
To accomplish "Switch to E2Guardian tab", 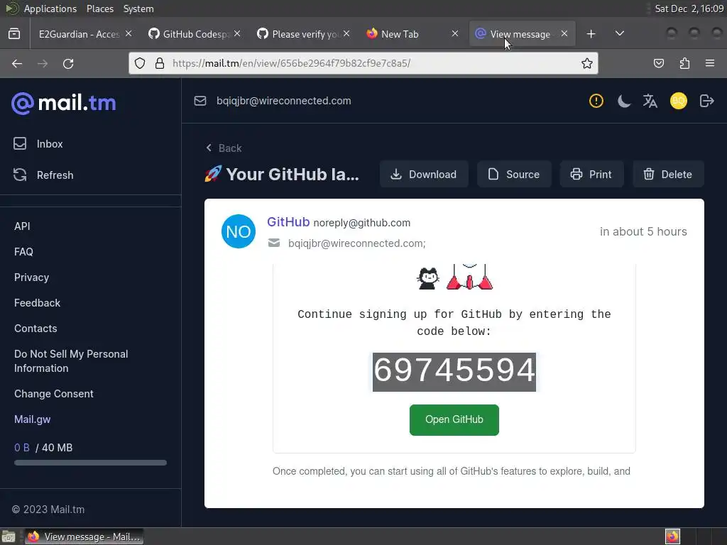I will tap(79, 34).
